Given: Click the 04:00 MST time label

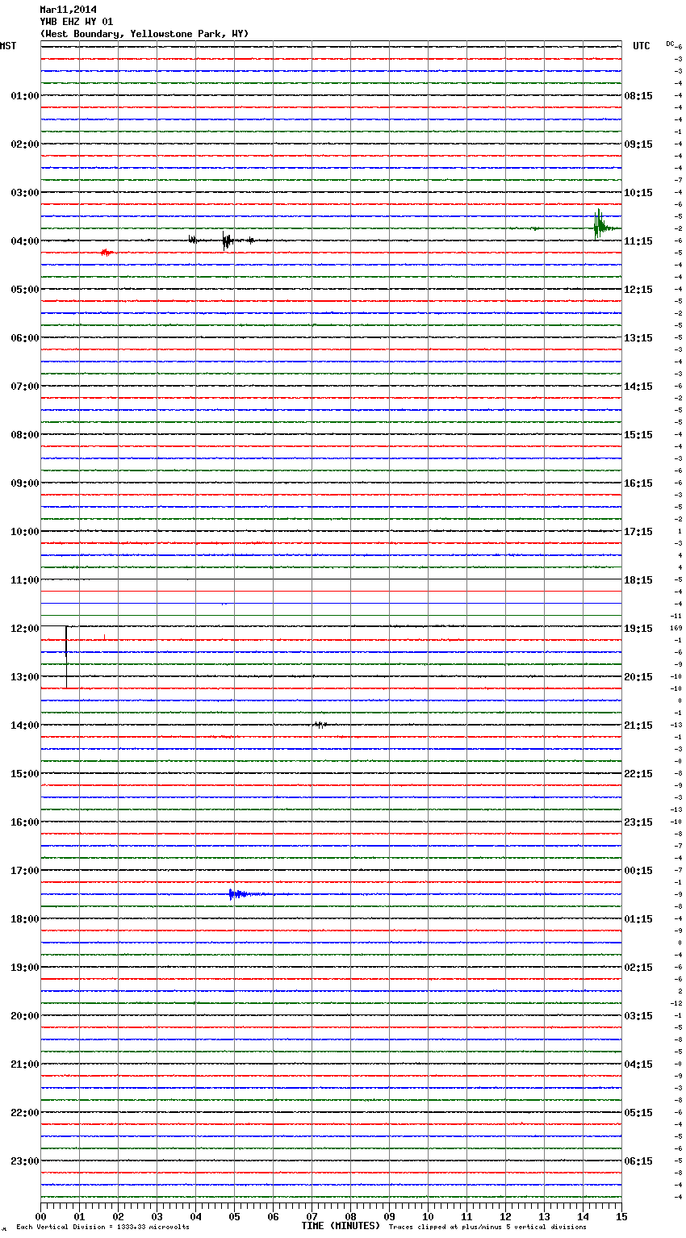Looking at the screenshot, I should coord(24,241).
